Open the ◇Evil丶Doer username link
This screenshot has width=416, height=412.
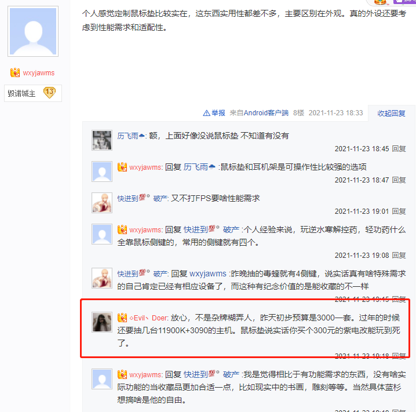(148, 318)
